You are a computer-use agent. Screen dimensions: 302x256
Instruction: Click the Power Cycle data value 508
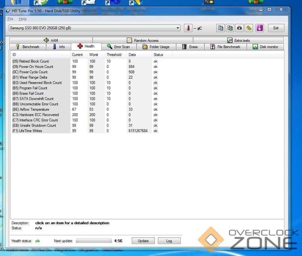[132, 72]
